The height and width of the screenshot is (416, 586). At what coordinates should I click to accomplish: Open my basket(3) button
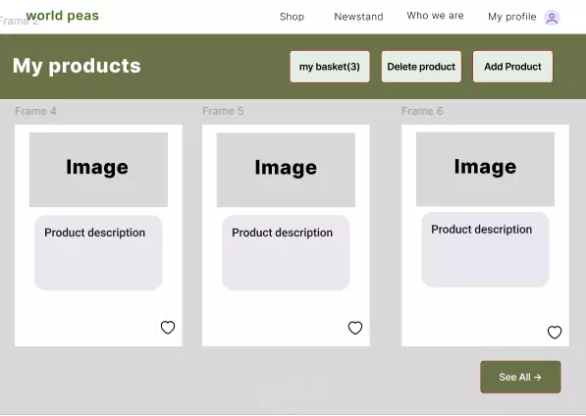pyautogui.click(x=330, y=67)
